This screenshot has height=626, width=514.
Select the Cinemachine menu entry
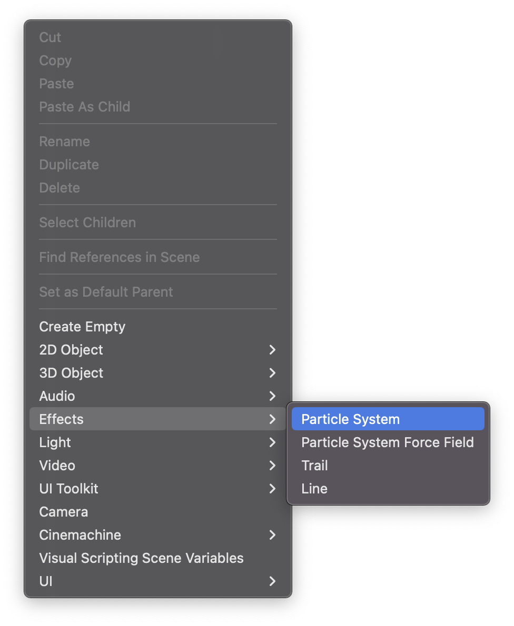pos(80,535)
